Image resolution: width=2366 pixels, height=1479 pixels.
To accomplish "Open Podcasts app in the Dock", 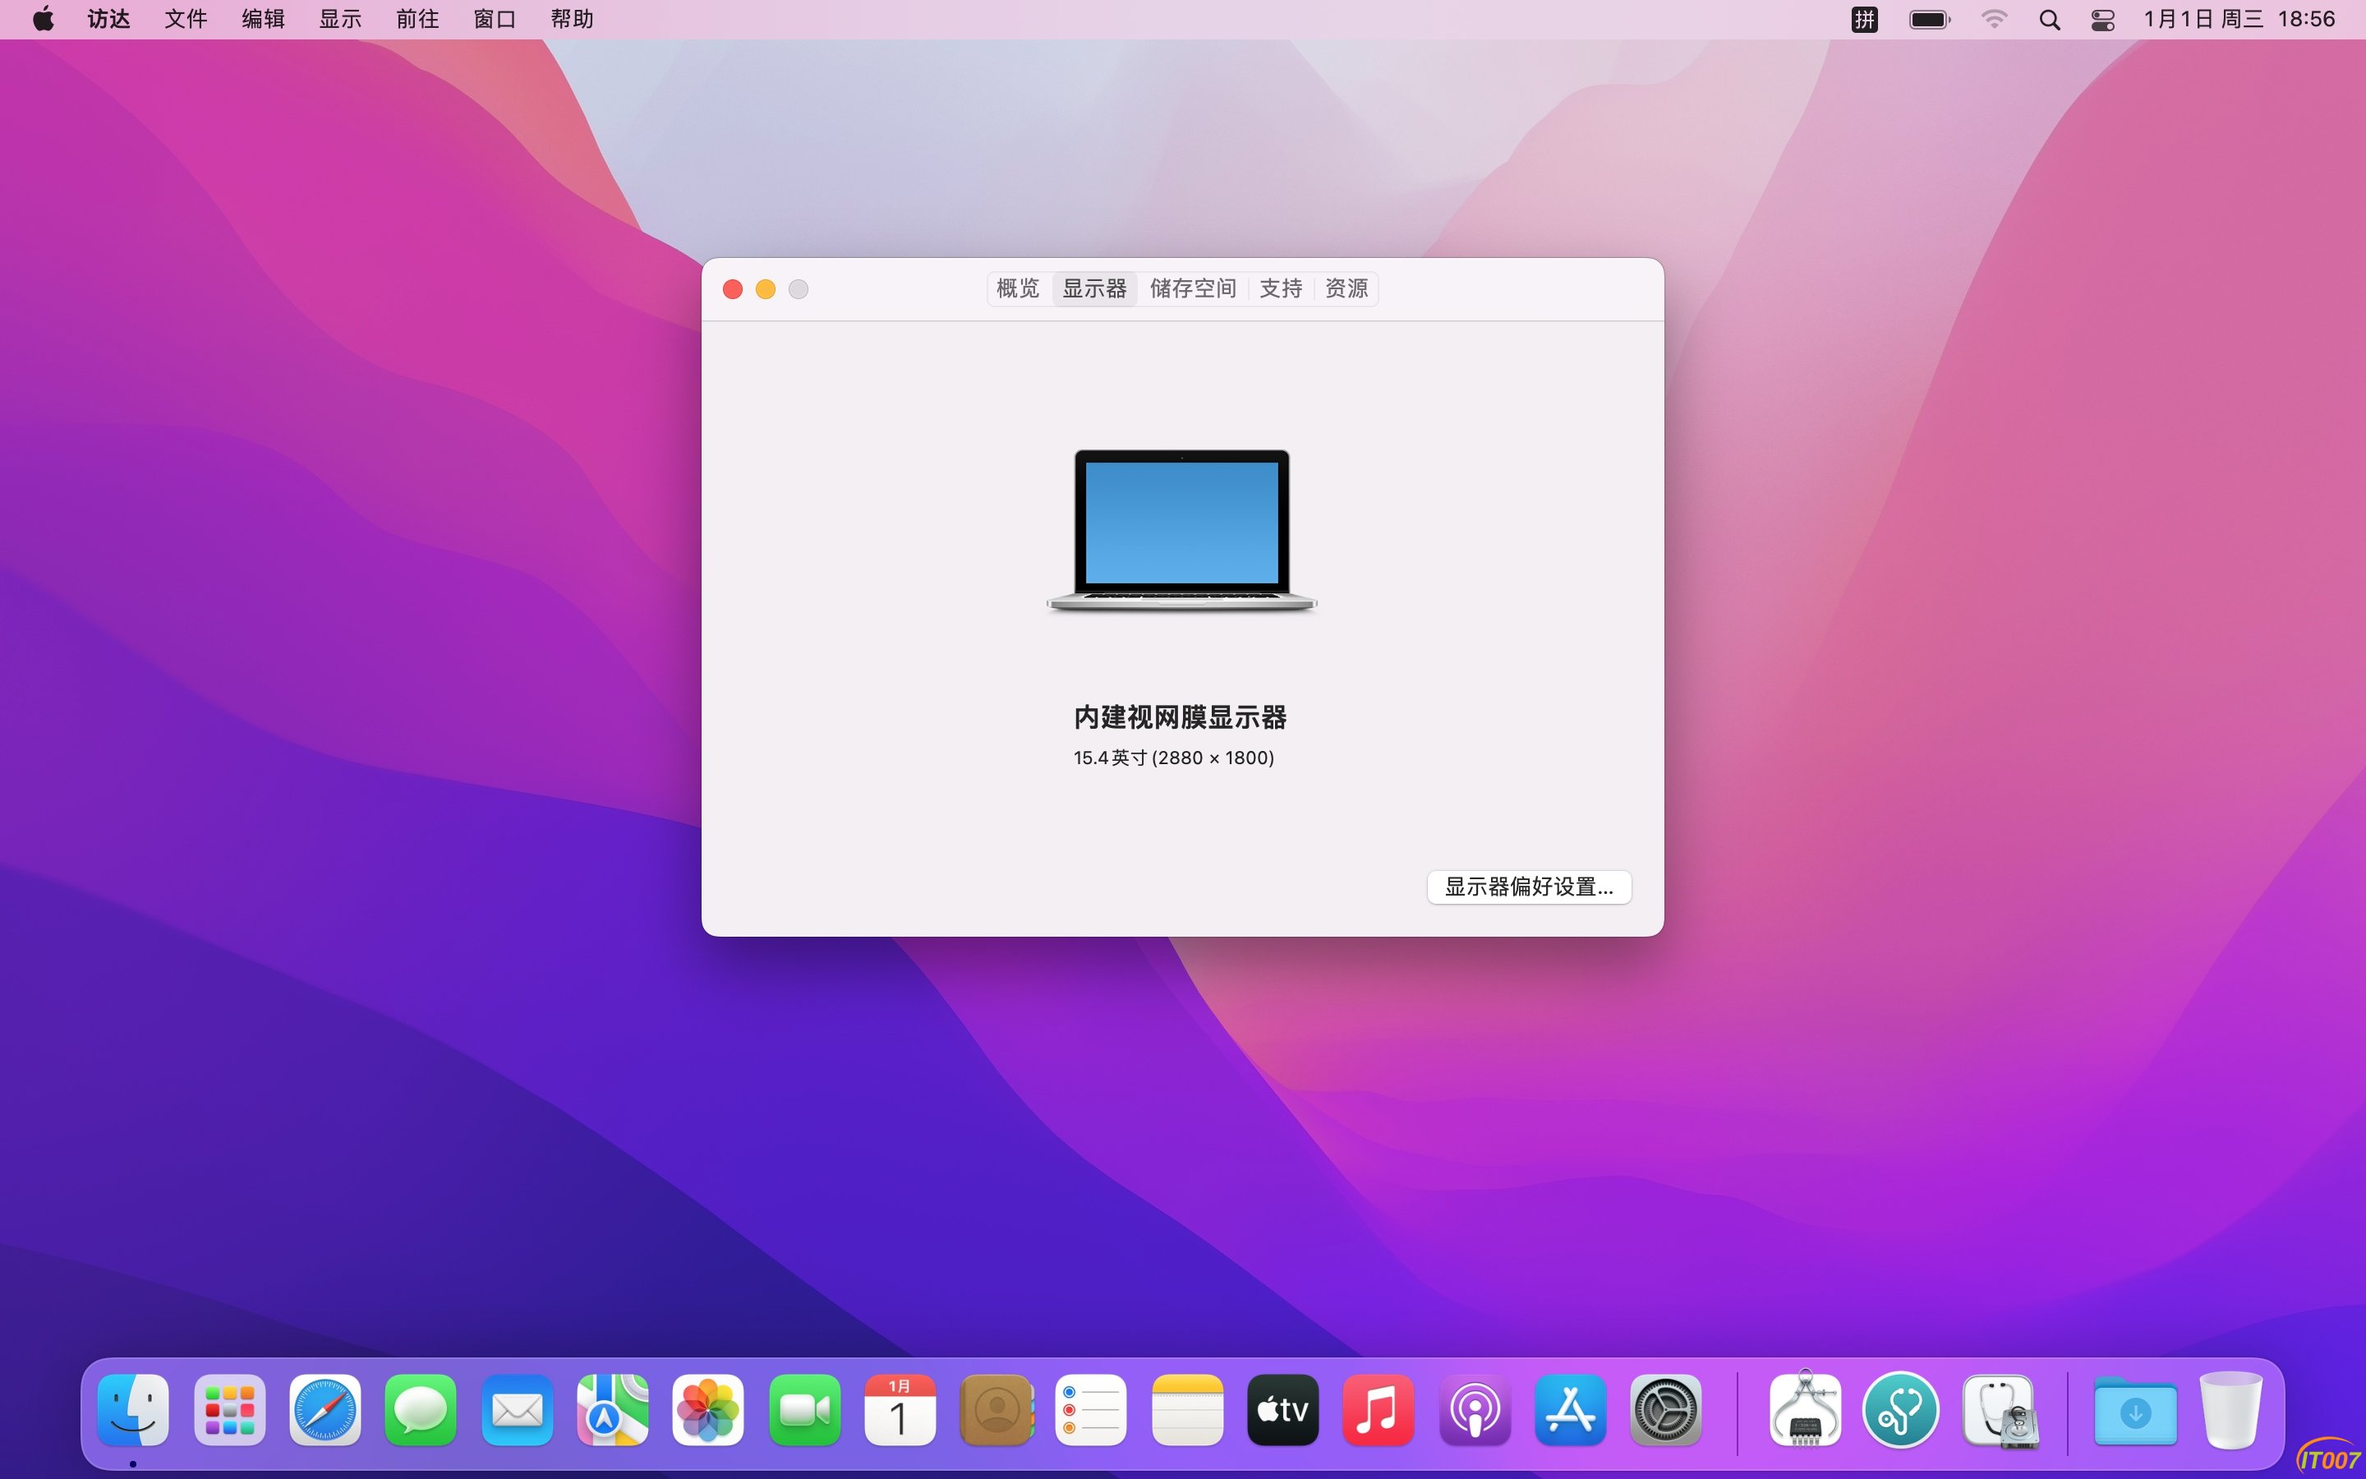I will (x=1475, y=1409).
